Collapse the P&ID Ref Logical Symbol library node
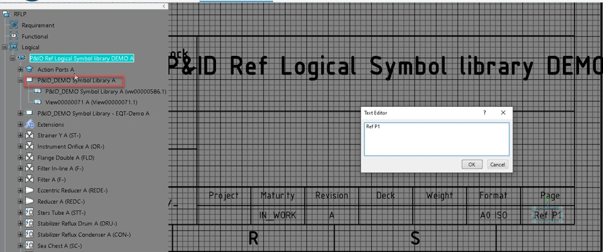The image size is (603, 252). pyautogui.click(x=13, y=58)
